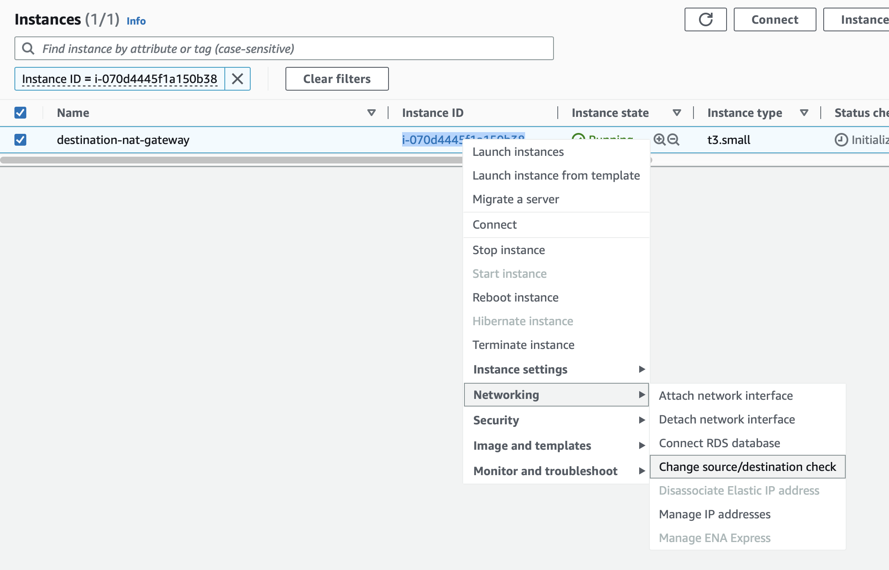This screenshot has width=889, height=570.
Task: Toggle selection of the highlighted instance row
Action: pos(20,140)
